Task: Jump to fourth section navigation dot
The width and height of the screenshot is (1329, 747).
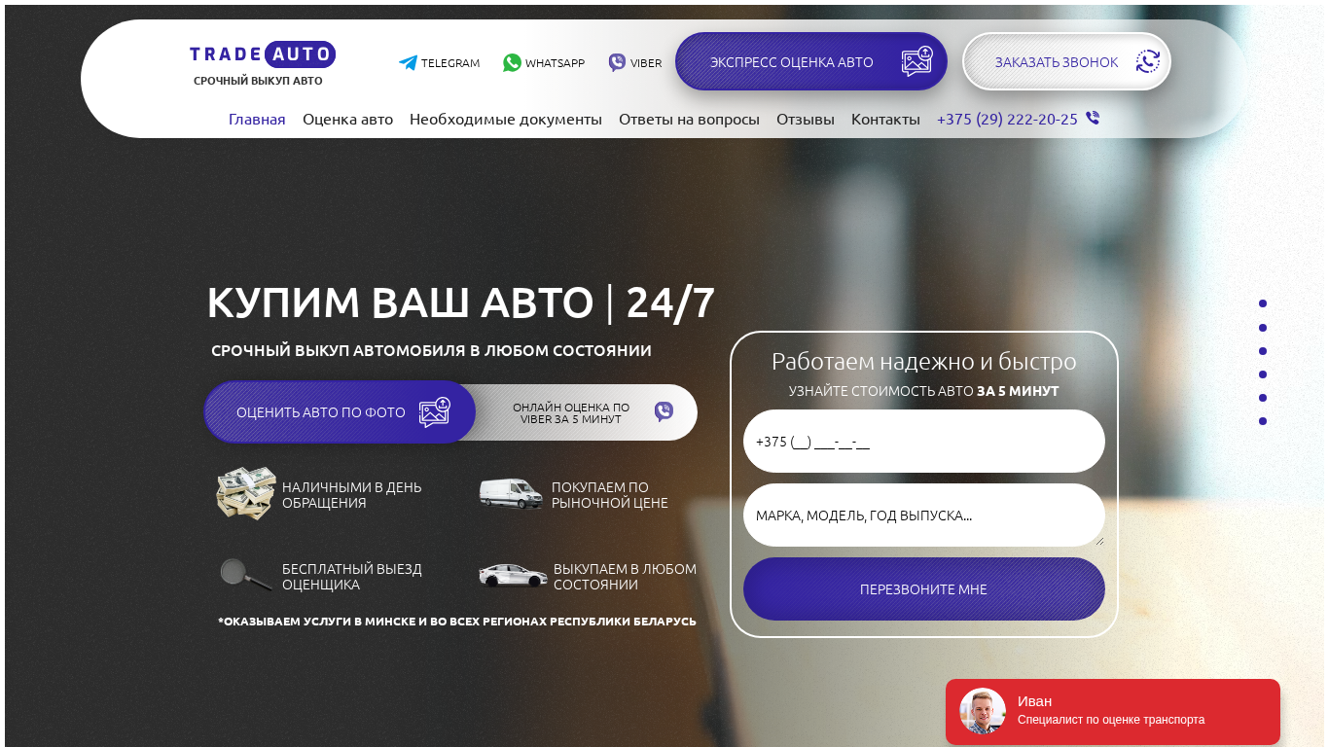Action: tap(1263, 374)
